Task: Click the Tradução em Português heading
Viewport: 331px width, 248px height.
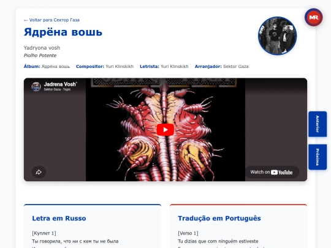Action: pyautogui.click(x=219, y=218)
